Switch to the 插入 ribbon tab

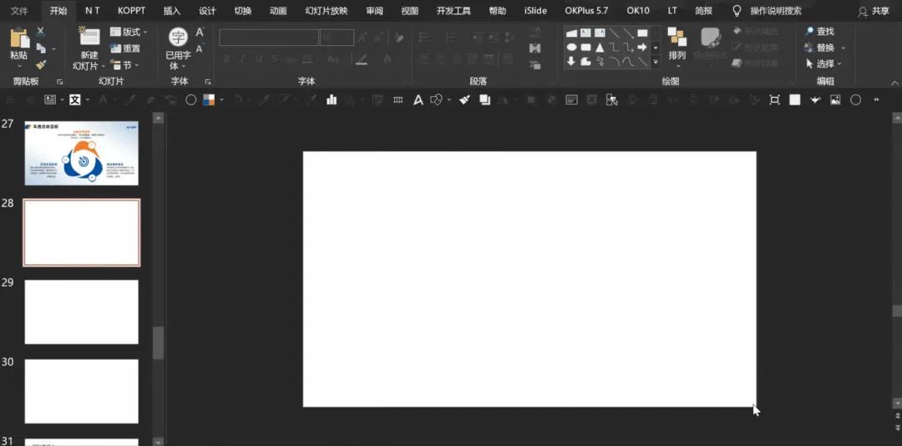tap(171, 11)
